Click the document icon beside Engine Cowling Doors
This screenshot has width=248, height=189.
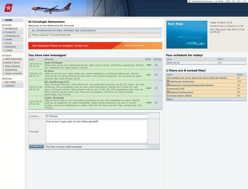tap(168, 92)
